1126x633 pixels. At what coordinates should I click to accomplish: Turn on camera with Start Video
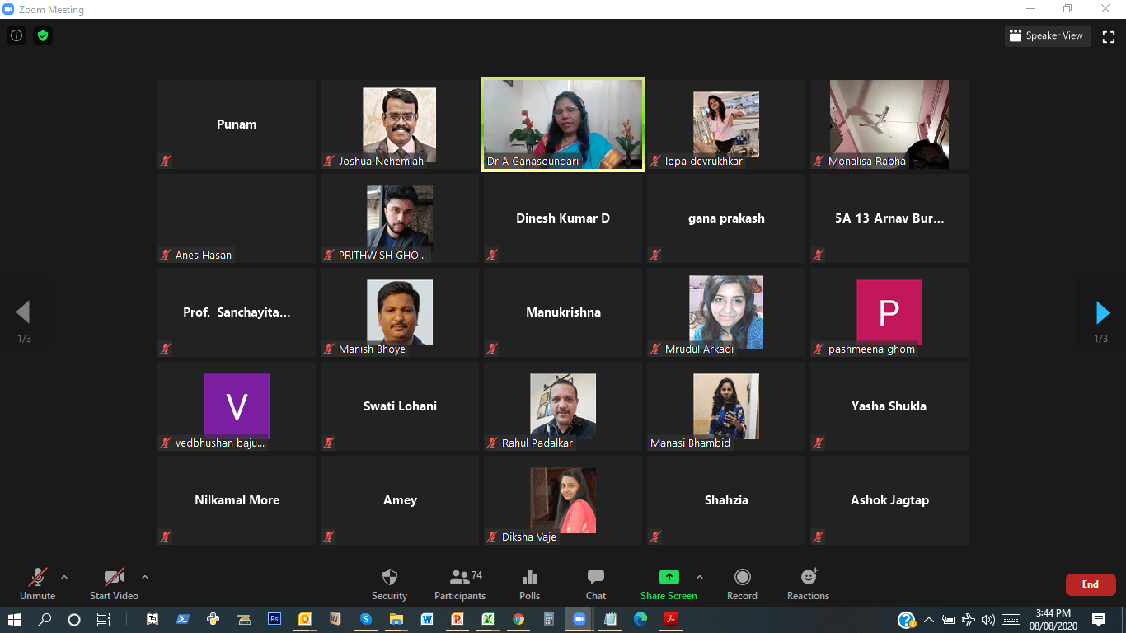pyautogui.click(x=114, y=584)
